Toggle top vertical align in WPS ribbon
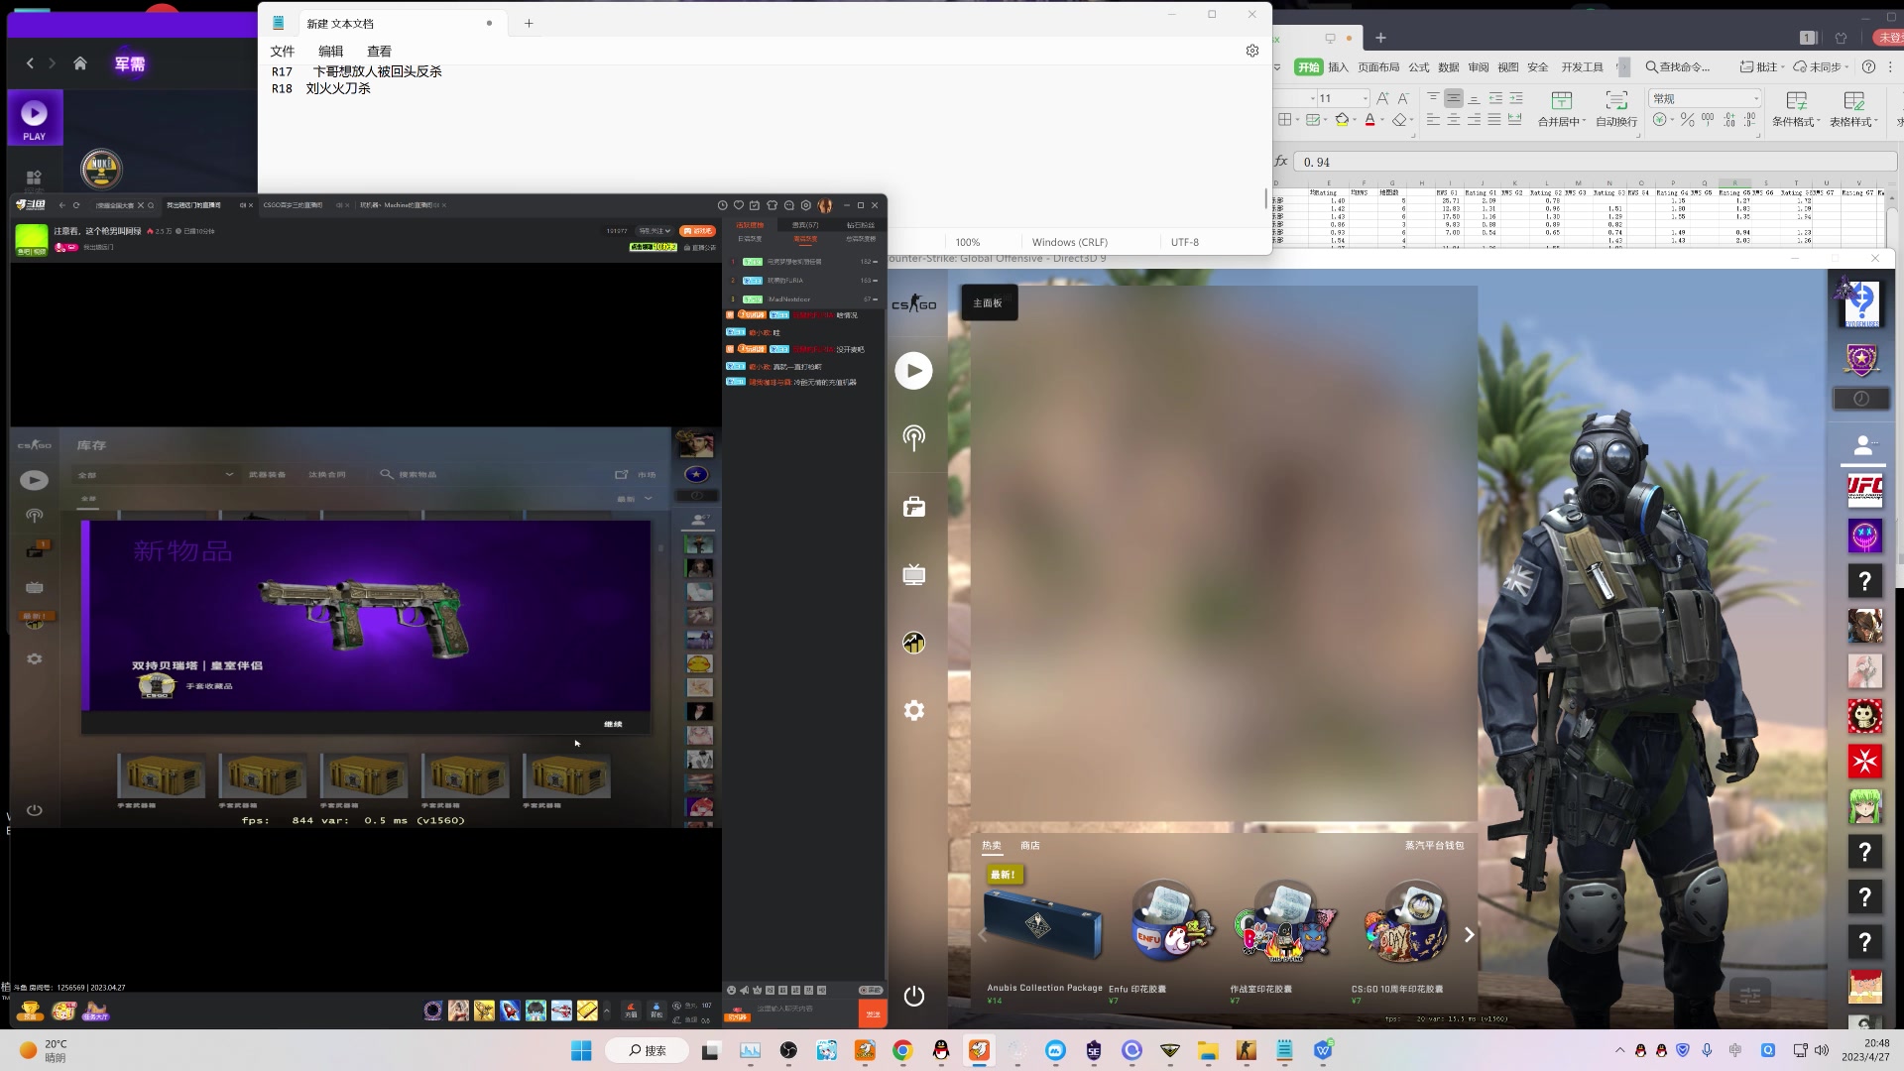Image resolution: width=1904 pixels, height=1071 pixels. 1433,98
